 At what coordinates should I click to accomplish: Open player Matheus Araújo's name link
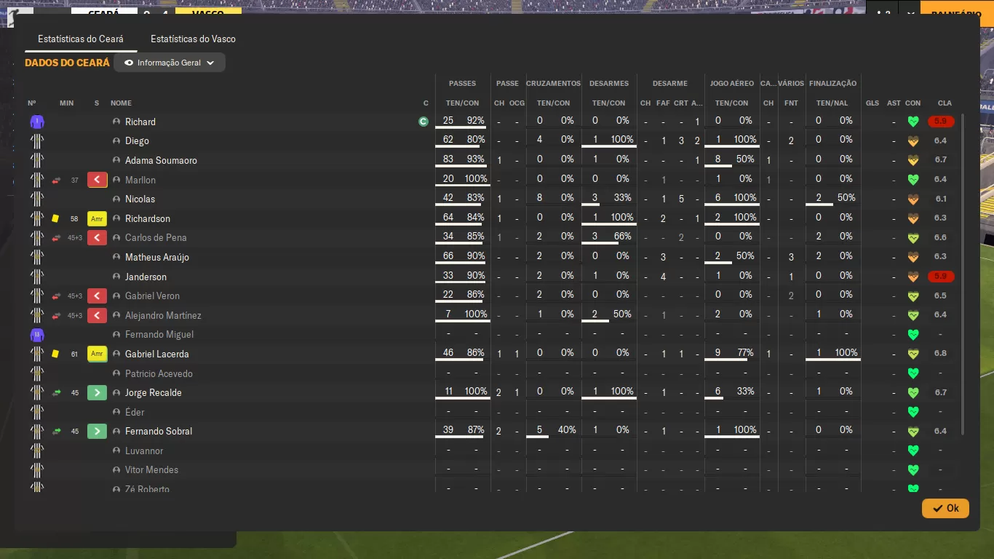[156, 257]
